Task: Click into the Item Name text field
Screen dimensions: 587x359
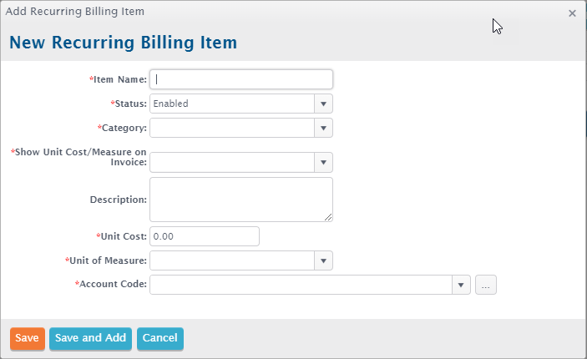Action: (241, 79)
